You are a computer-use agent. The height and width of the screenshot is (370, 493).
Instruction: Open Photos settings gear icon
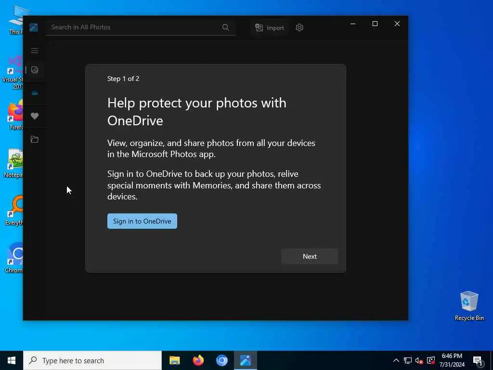pyautogui.click(x=299, y=27)
